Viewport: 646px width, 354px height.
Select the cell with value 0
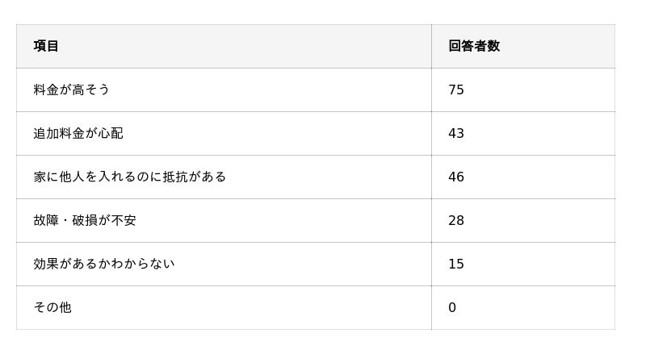pos(452,307)
